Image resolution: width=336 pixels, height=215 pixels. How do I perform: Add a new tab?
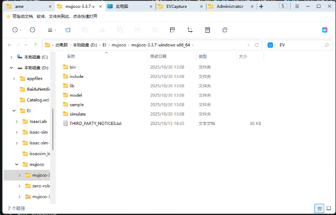[261, 7]
